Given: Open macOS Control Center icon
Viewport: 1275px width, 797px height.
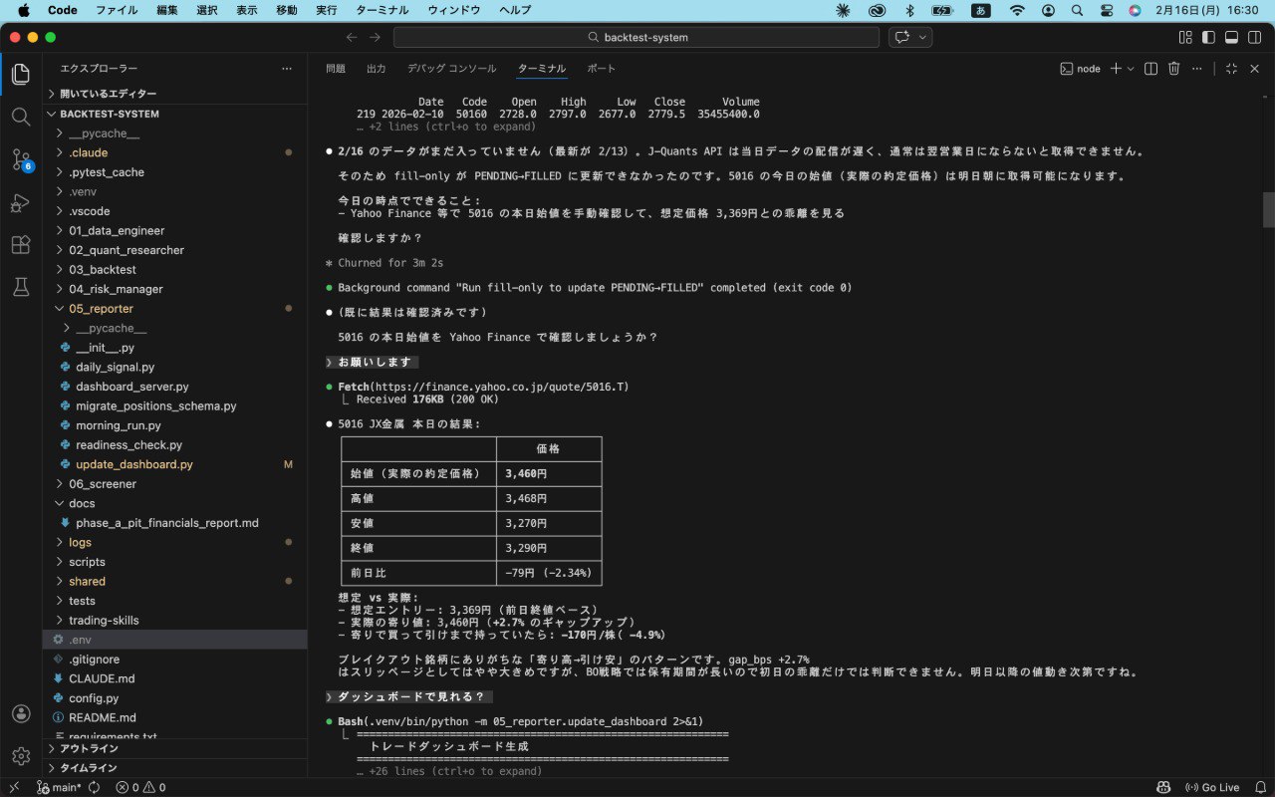Looking at the screenshot, I should click(1107, 10).
